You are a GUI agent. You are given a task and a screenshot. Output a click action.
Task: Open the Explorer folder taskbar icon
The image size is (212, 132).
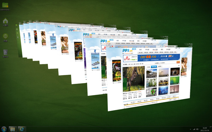pos(13,129)
